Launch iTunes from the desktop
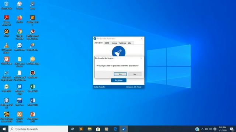The height and width of the screenshot is (132, 236). [x=20, y=5]
